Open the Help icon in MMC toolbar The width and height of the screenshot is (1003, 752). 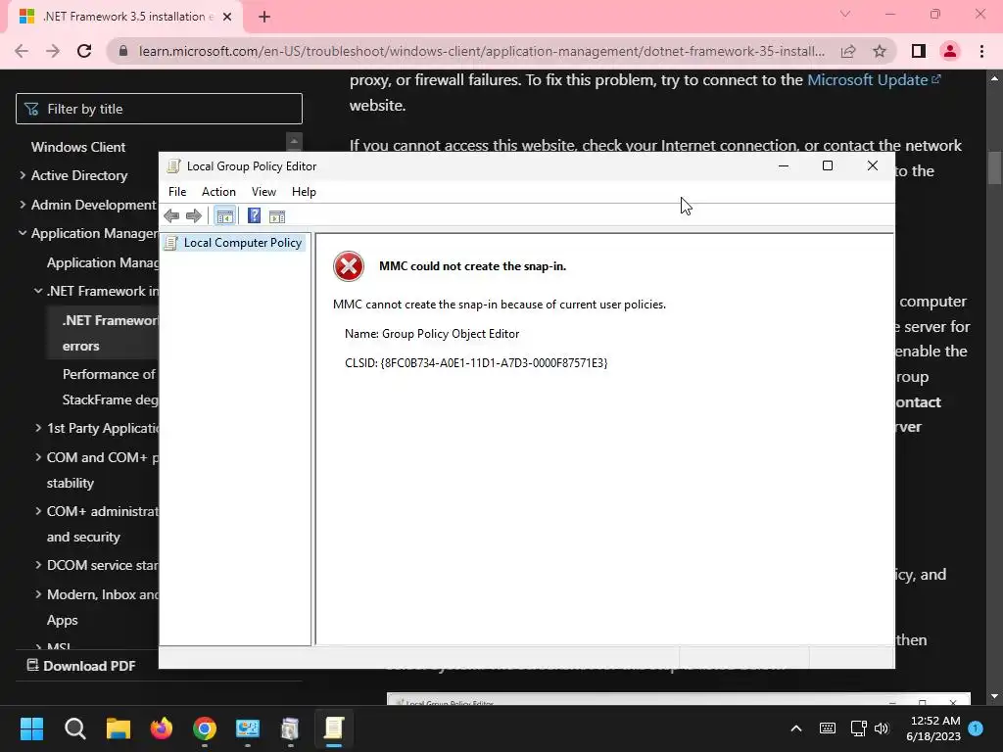tap(254, 216)
